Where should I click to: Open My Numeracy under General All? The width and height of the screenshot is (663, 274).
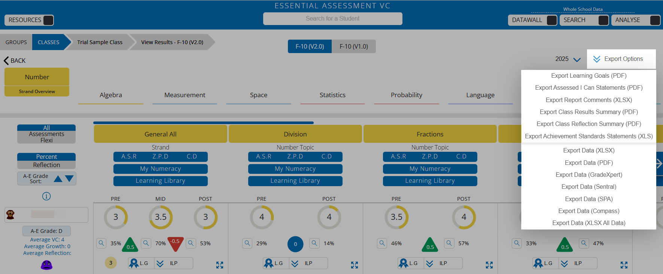point(161,169)
